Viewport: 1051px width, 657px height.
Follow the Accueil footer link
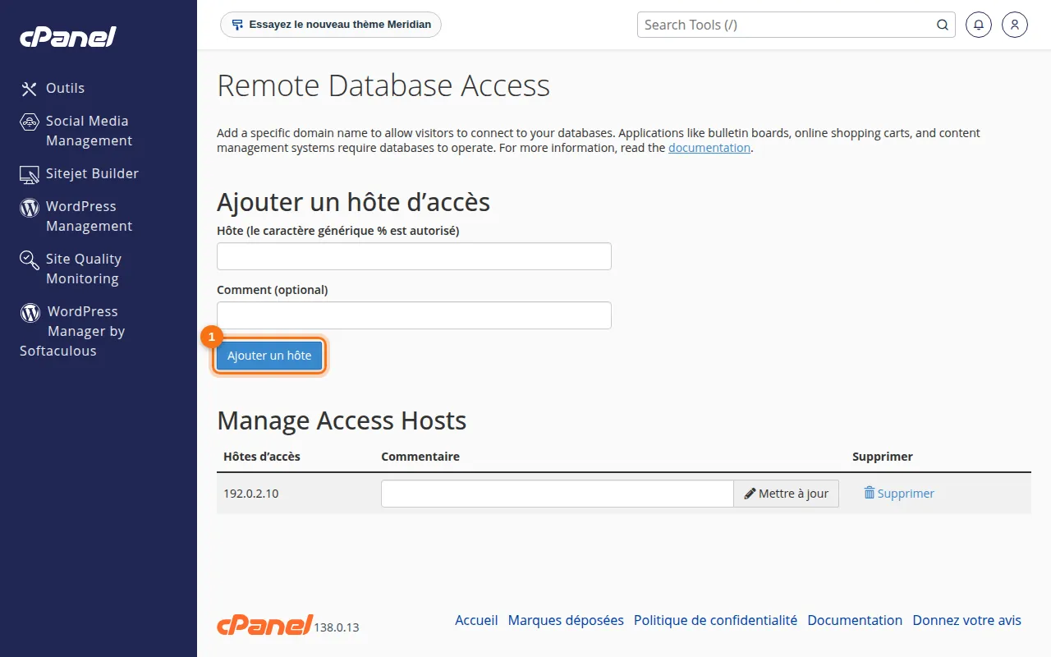click(x=476, y=621)
